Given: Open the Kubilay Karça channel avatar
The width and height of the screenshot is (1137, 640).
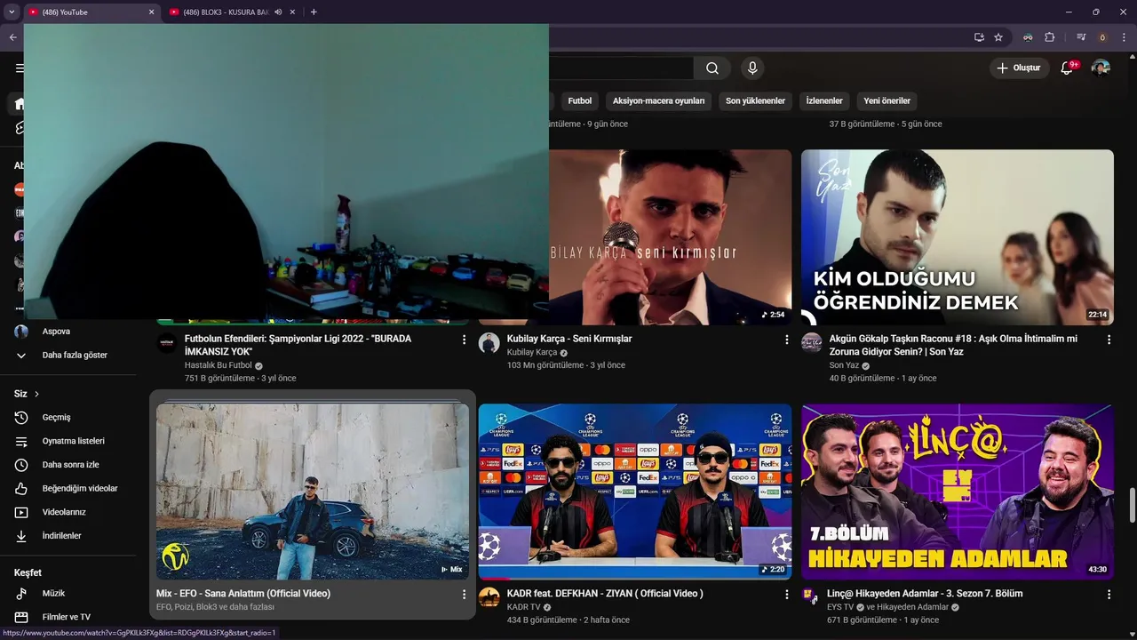Looking at the screenshot, I should (489, 343).
